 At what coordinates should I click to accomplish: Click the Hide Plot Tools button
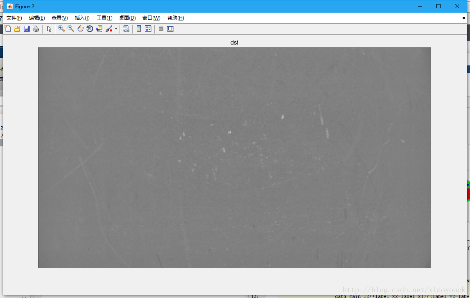[x=161, y=29]
